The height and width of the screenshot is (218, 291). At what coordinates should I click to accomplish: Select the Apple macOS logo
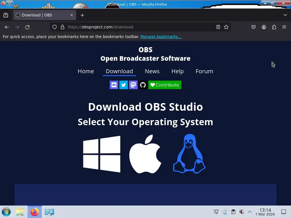click(145, 154)
